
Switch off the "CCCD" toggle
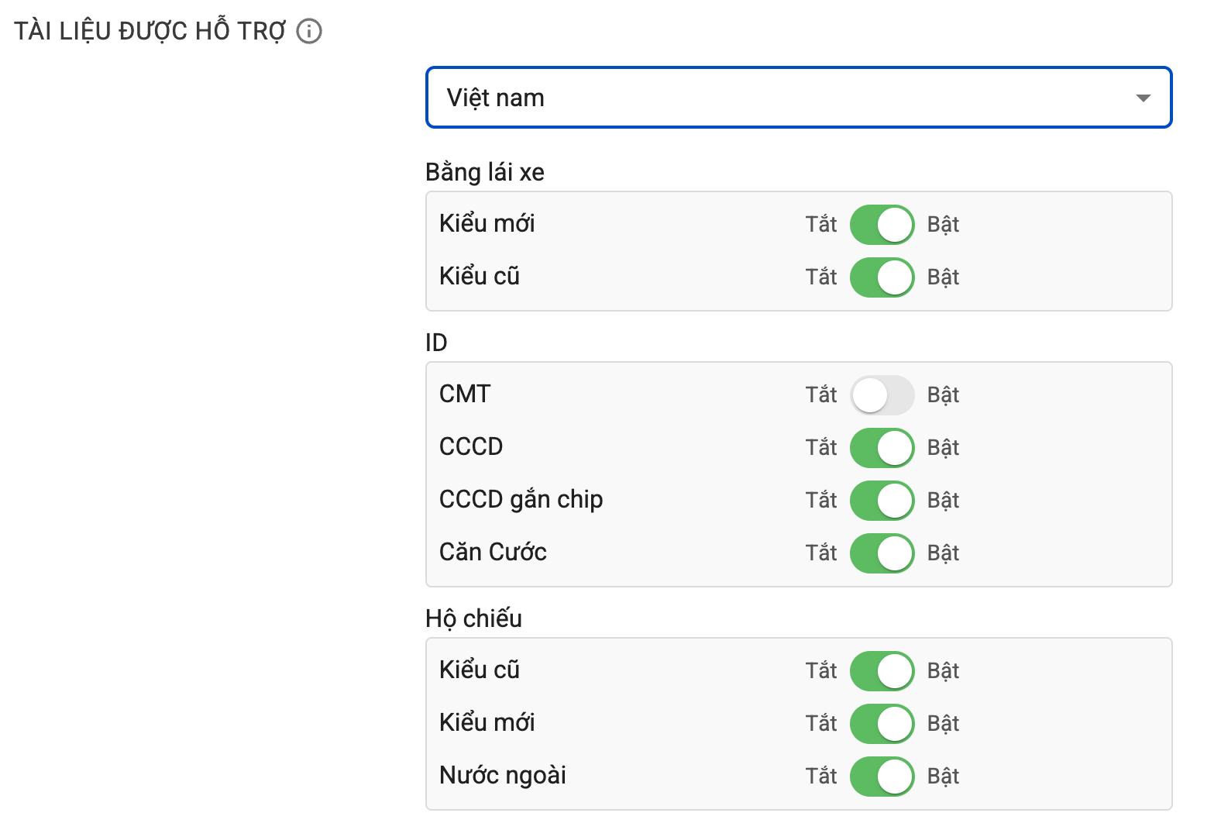[x=881, y=447]
